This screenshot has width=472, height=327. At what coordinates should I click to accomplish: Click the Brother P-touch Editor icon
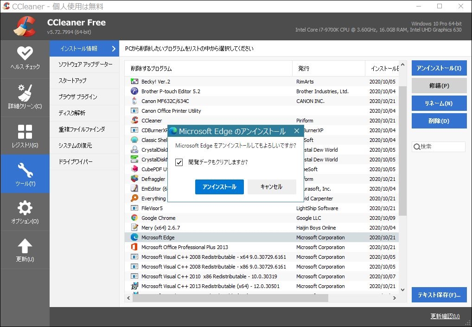pos(134,91)
